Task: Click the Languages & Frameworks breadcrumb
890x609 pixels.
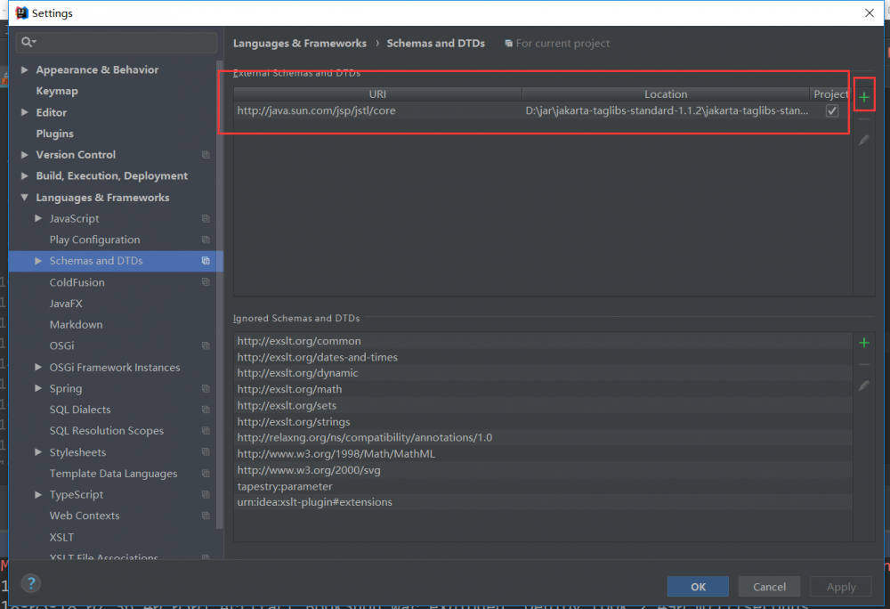Action: (299, 43)
